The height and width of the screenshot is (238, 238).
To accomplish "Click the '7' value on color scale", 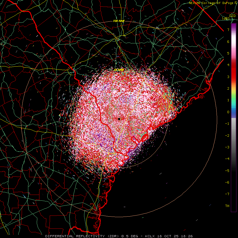I will point(228,30).
